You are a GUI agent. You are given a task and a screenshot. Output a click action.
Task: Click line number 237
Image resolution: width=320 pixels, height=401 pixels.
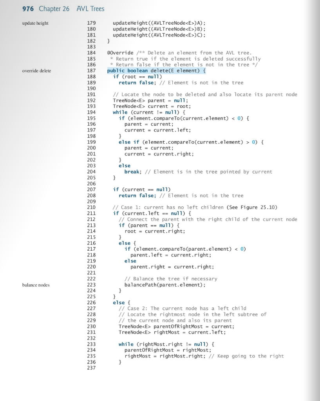coord(91,368)
